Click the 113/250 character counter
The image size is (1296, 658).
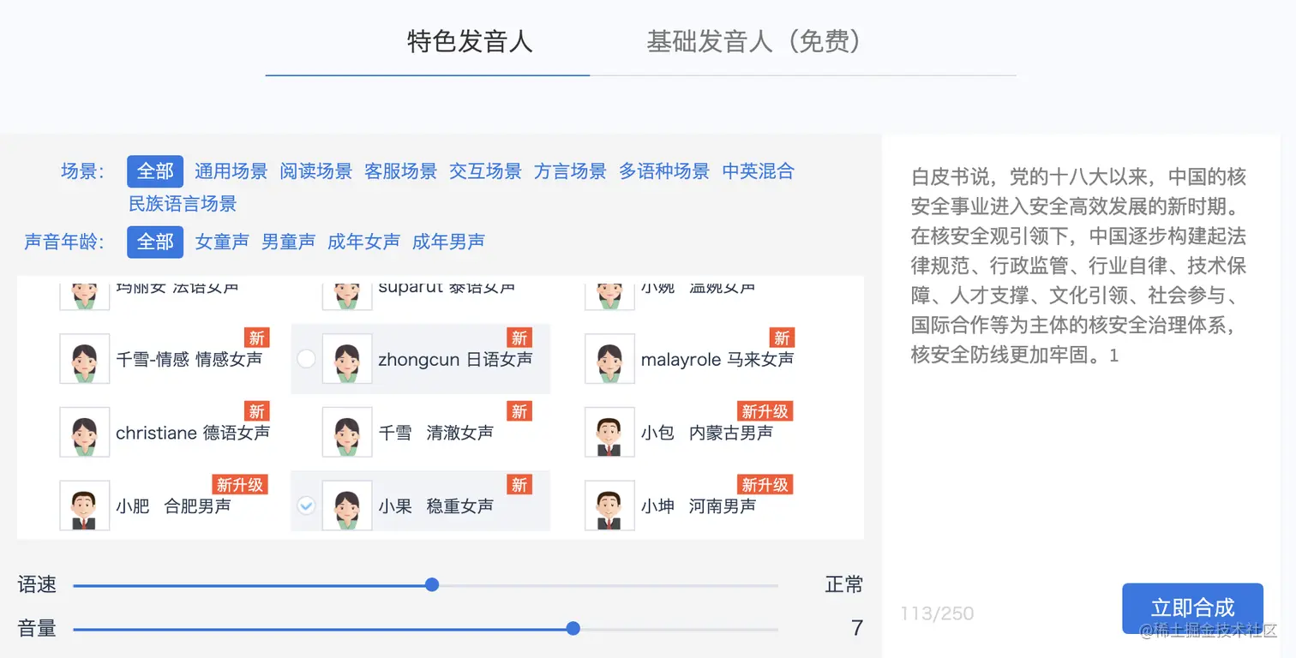pyautogui.click(x=937, y=613)
